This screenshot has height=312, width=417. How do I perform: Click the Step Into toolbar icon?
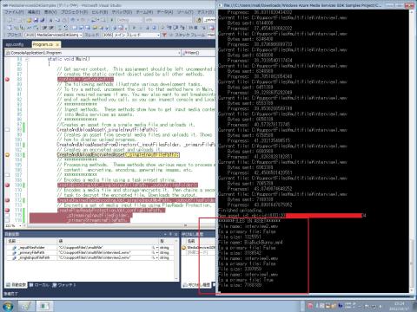coord(169,28)
